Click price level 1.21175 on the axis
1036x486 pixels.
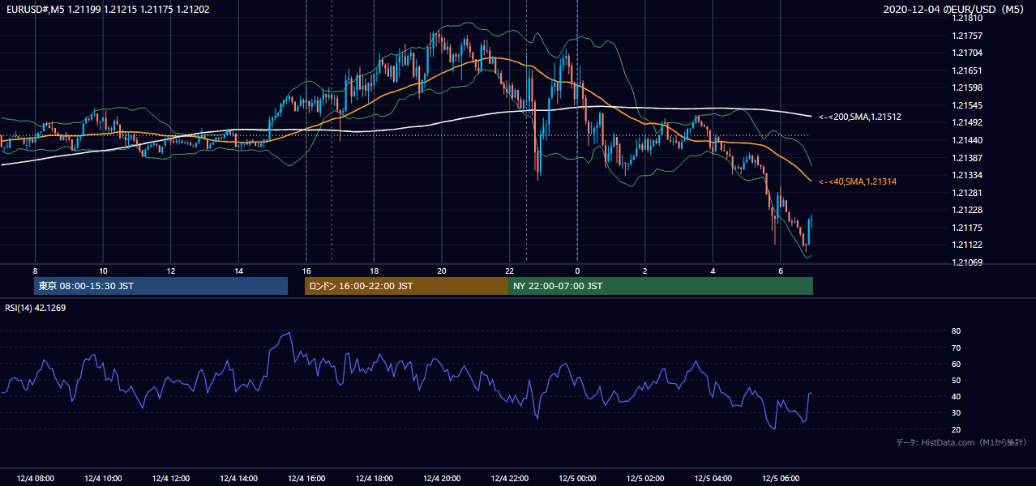click(x=967, y=228)
